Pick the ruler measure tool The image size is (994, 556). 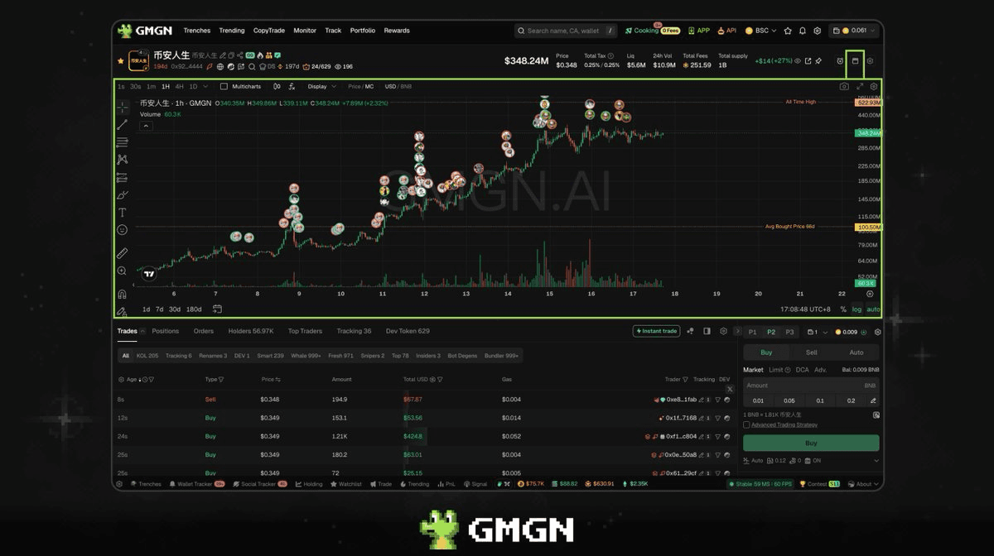click(123, 253)
